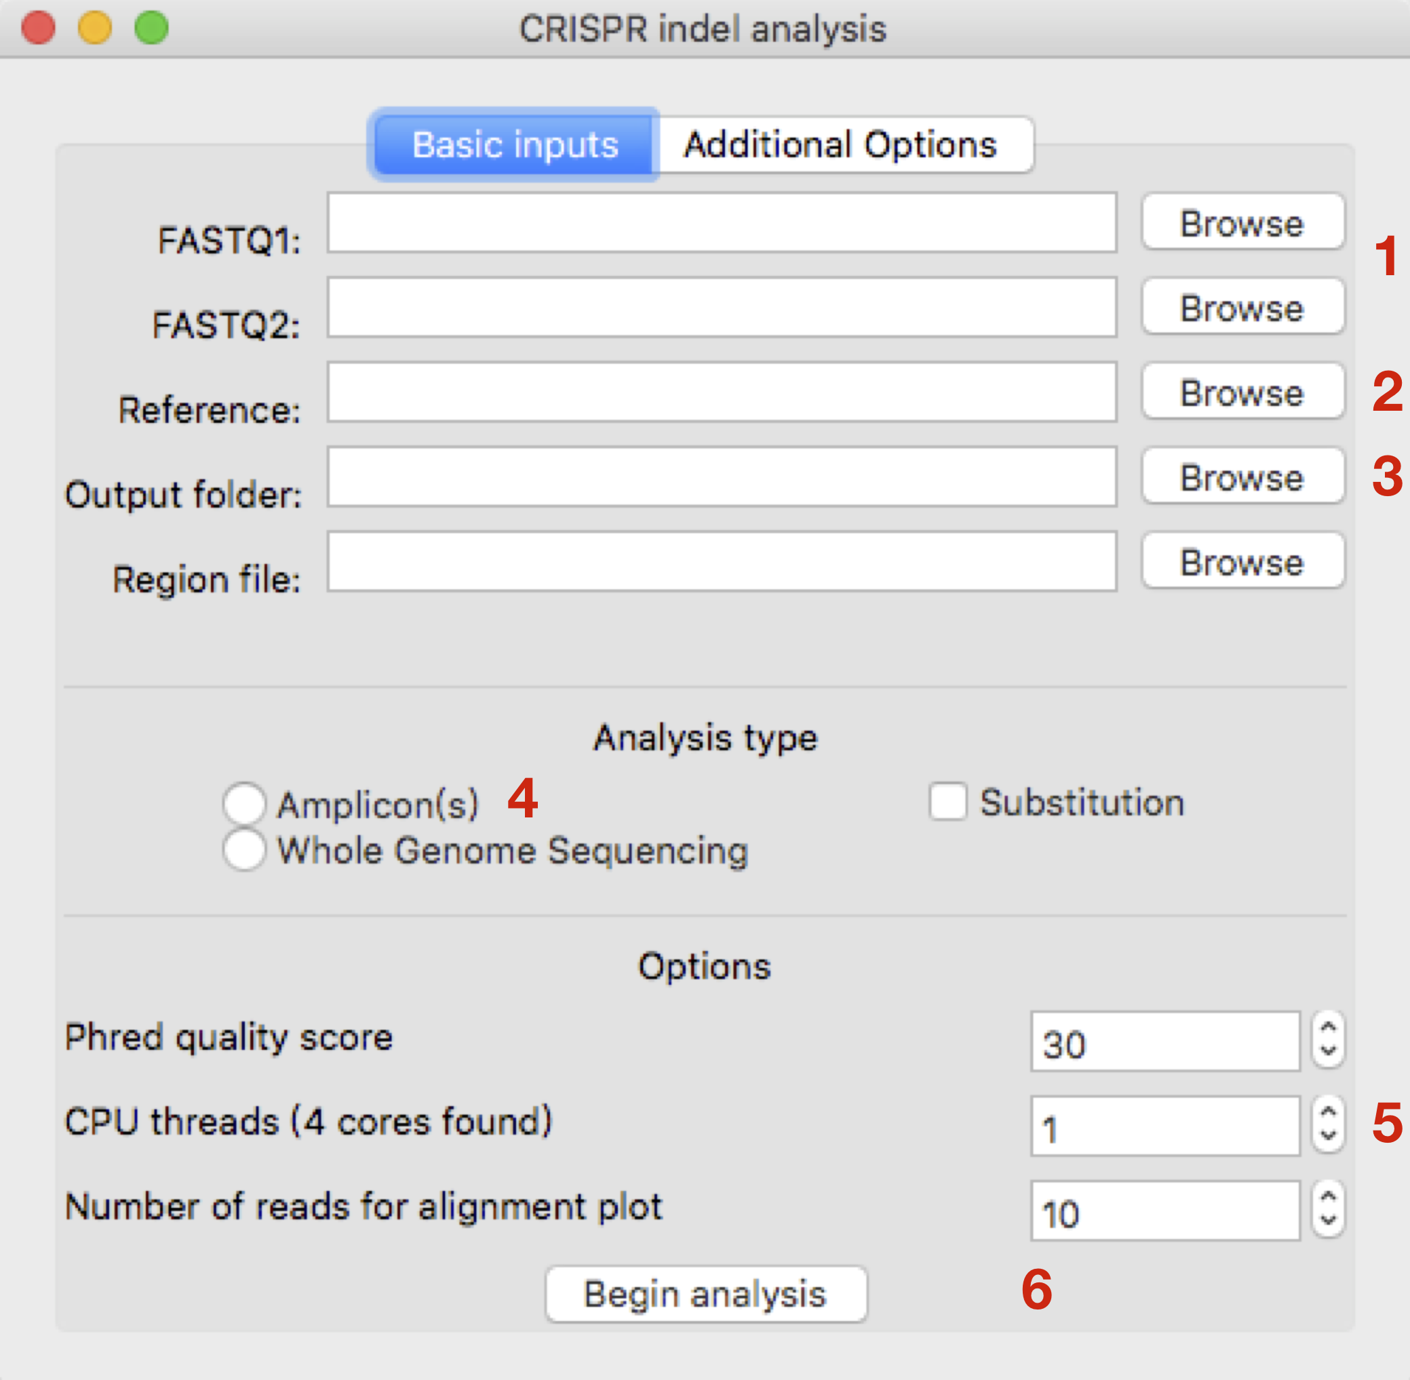The width and height of the screenshot is (1410, 1380).
Task: Click Browse button for FASTQ2
Action: pos(1242,307)
